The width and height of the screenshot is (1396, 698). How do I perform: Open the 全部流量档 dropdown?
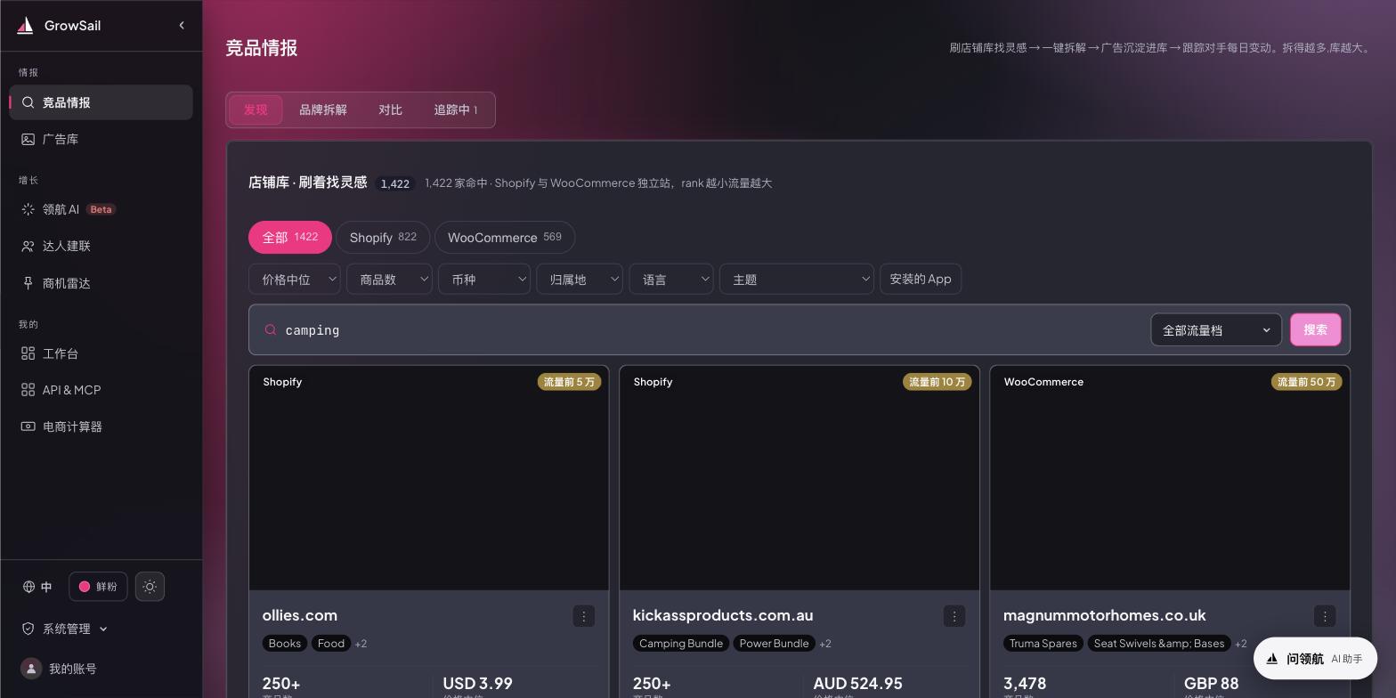(1216, 330)
